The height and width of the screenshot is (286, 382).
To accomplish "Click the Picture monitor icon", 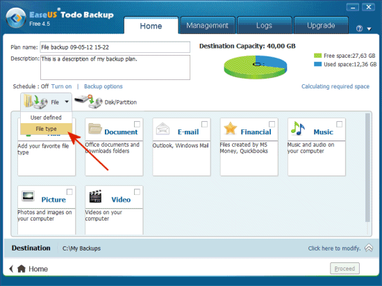I will (28, 196).
